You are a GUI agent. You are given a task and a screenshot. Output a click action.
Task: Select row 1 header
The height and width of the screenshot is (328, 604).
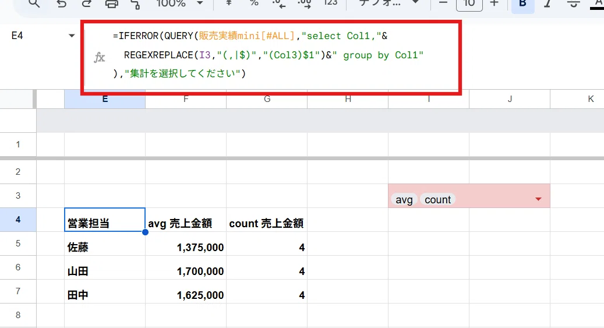pyautogui.click(x=18, y=144)
